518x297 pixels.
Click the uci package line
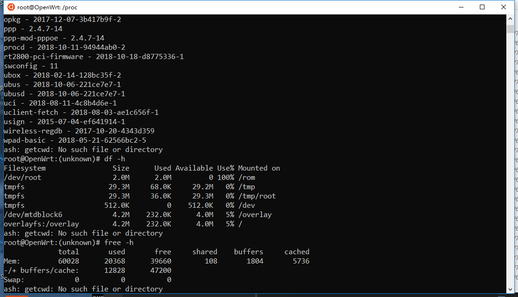[60, 103]
